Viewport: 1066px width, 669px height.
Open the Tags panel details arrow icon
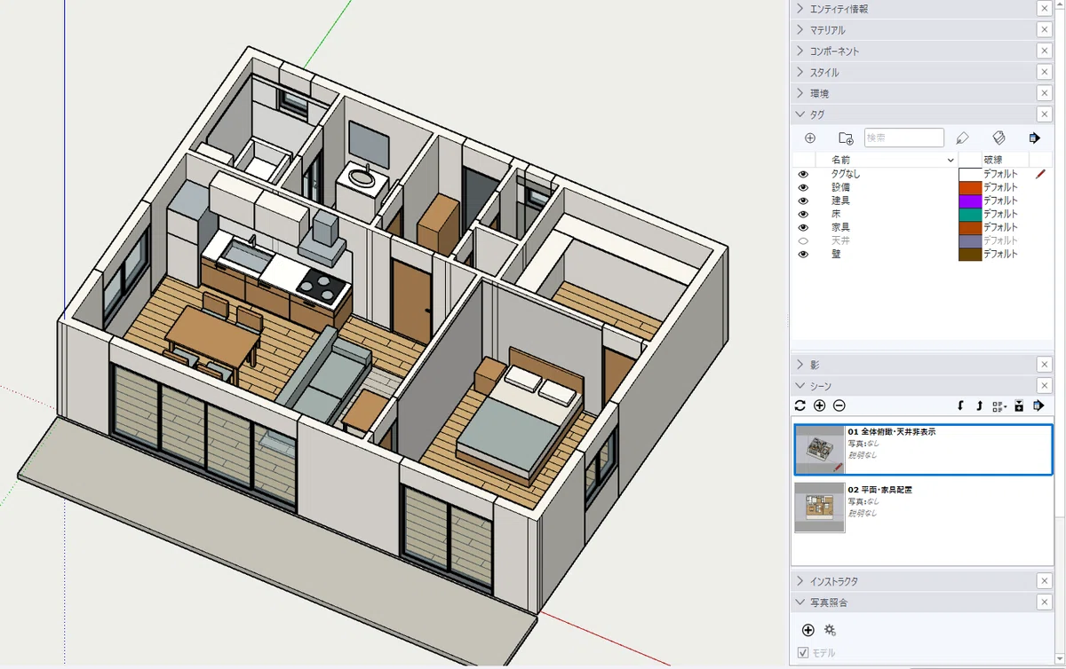tap(1034, 138)
